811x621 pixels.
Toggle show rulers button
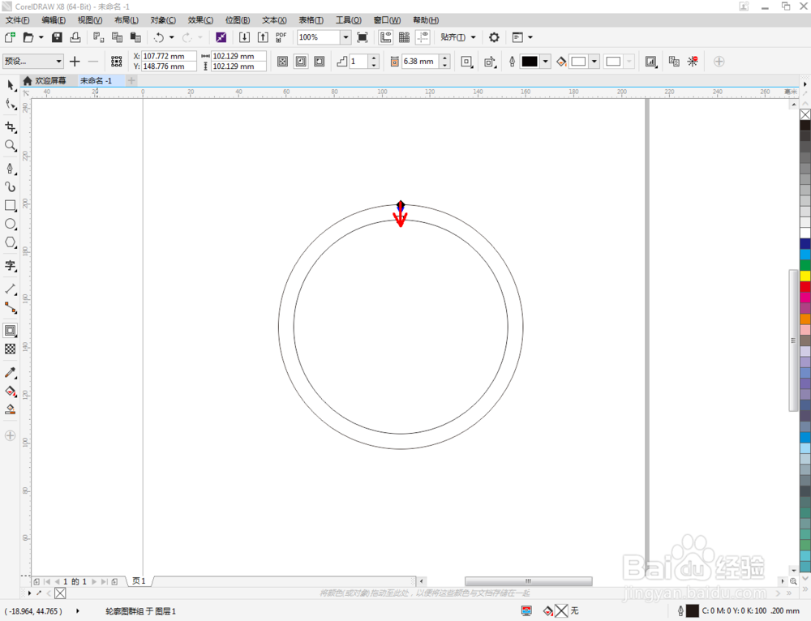click(386, 37)
